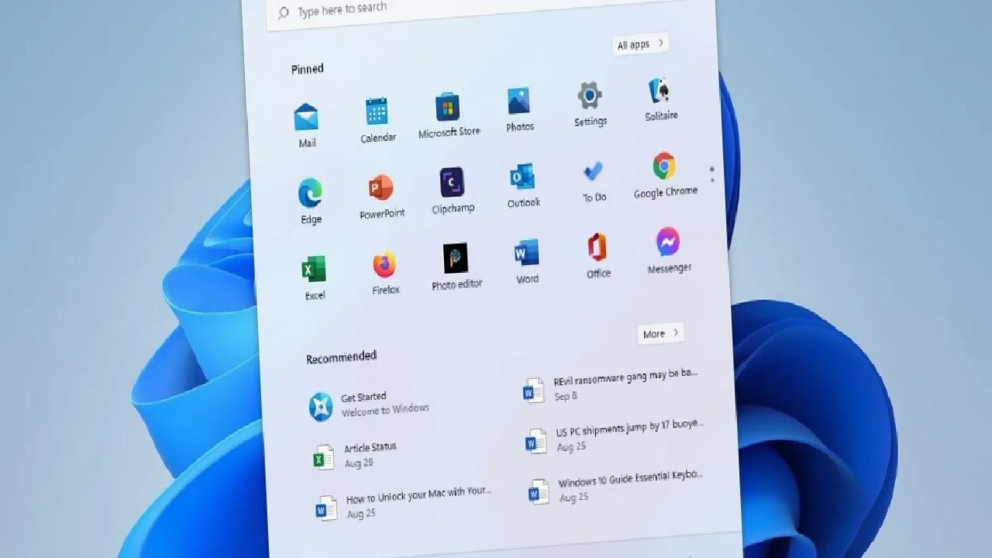The height and width of the screenshot is (558, 992).
Task: Launch Outlook
Action: (x=523, y=186)
